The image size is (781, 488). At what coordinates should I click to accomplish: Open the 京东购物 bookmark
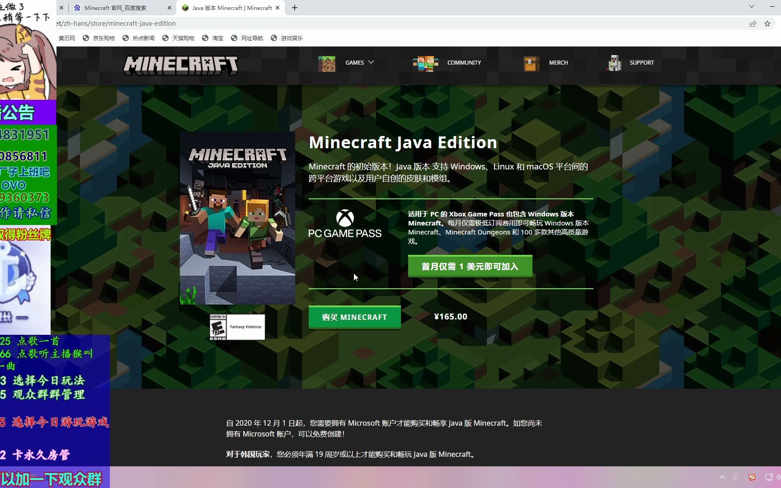[x=101, y=38]
